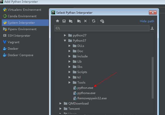Click the Docker whale icon
Image resolution: width=165 pixels, height=115 pixels.
click(5, 49)
